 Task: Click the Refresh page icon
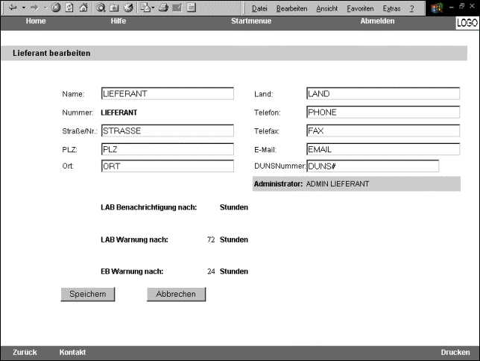[69, 7]
